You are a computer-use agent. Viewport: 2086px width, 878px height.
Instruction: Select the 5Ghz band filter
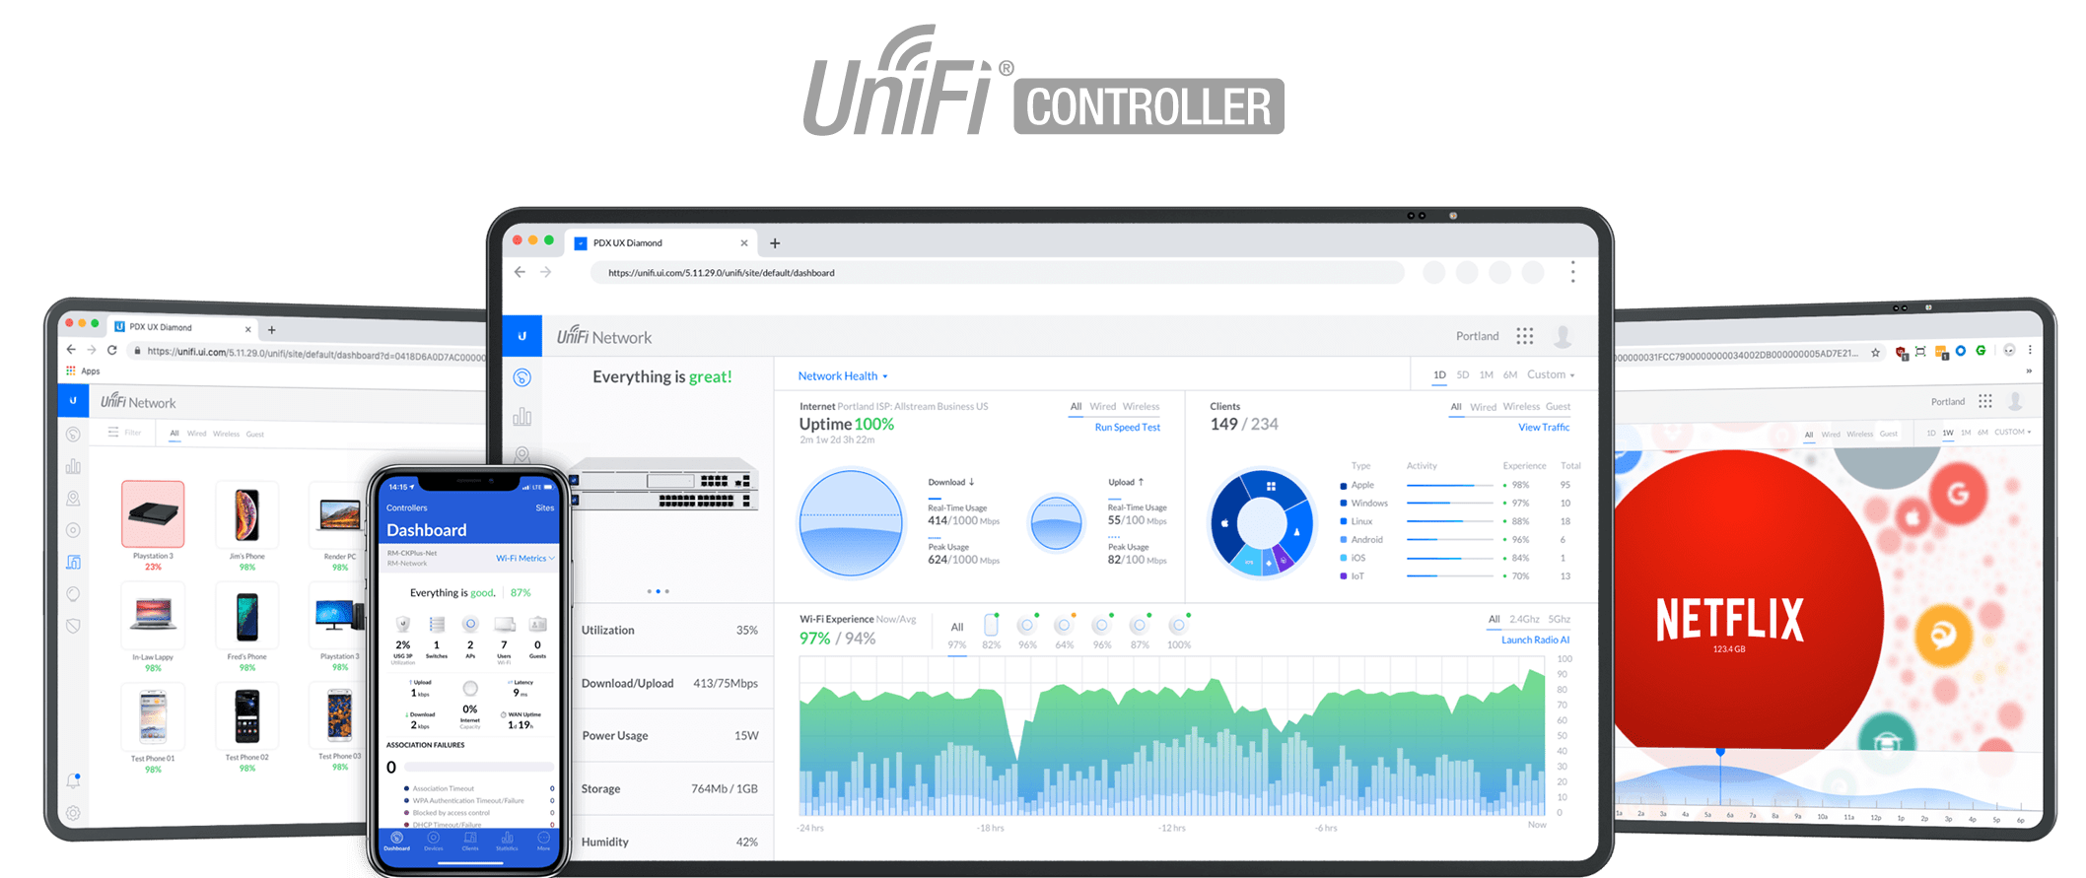point(1559,619)
